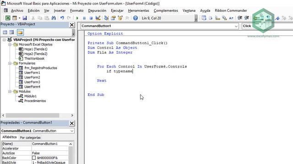
Task: Open the Formato menu
Action: point(77,10)
